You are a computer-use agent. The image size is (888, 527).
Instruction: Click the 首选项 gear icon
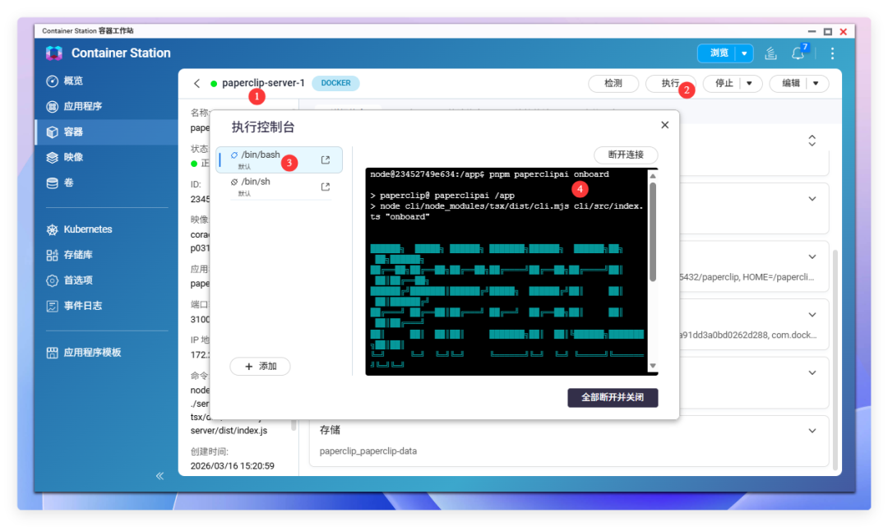coord(52,280)
